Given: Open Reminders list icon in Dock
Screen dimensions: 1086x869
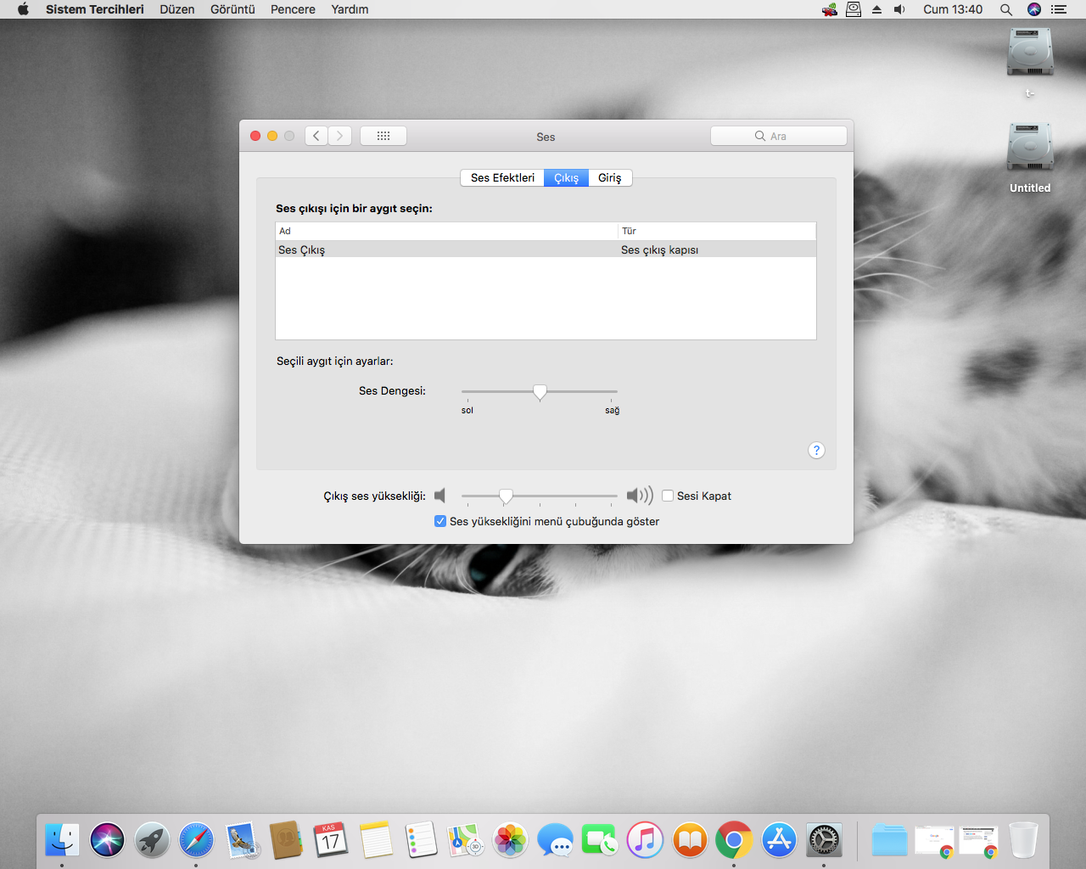Looking at the screenshot, I should [421, 840].
